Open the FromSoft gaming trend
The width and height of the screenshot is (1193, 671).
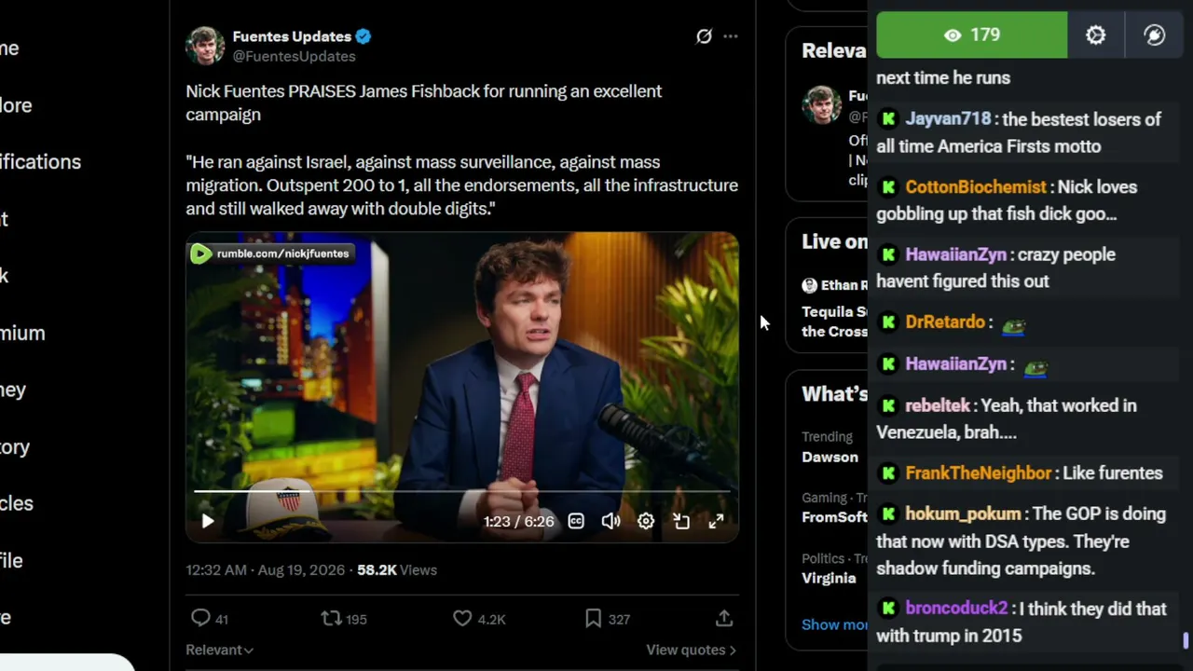(x=834, y=517)
